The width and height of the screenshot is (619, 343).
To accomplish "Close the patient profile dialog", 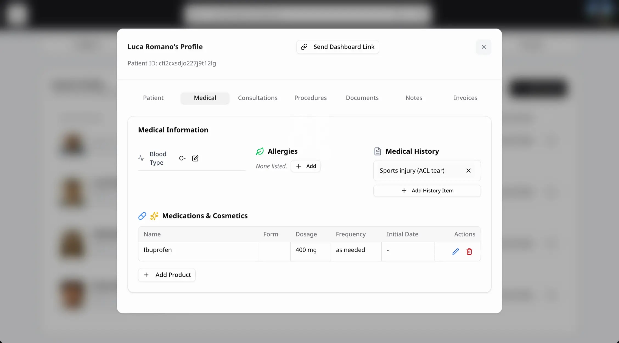I will [483, 47].
